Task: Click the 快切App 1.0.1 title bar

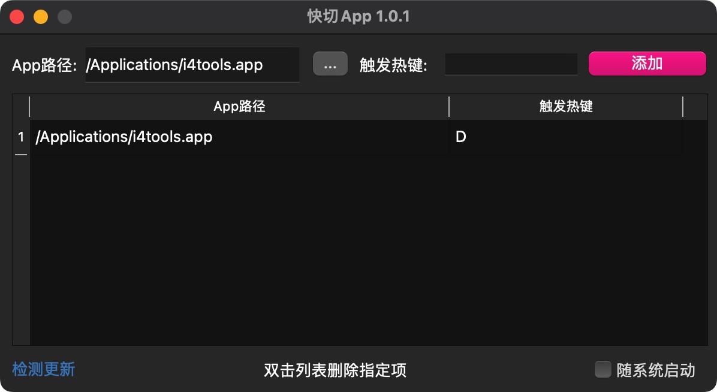Action: [x=358, y=16]
